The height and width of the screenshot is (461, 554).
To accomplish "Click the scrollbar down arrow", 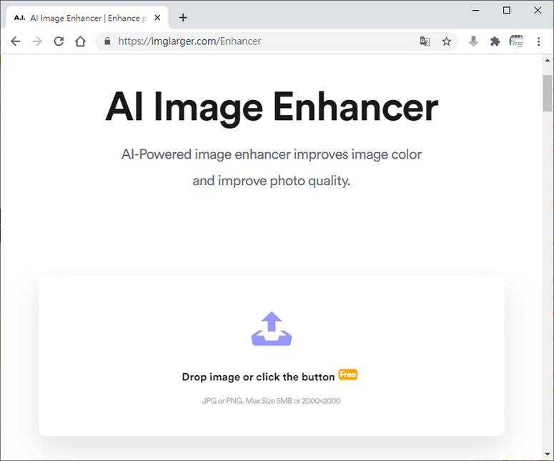I will [548, 454].
